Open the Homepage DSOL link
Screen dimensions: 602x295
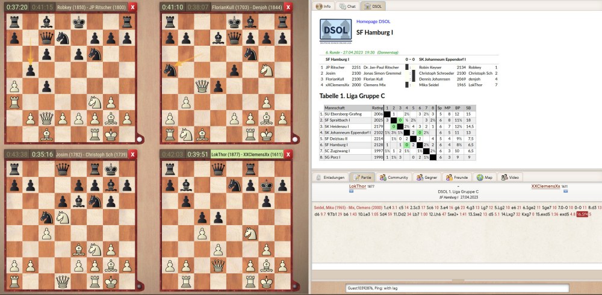click(373, 22)
